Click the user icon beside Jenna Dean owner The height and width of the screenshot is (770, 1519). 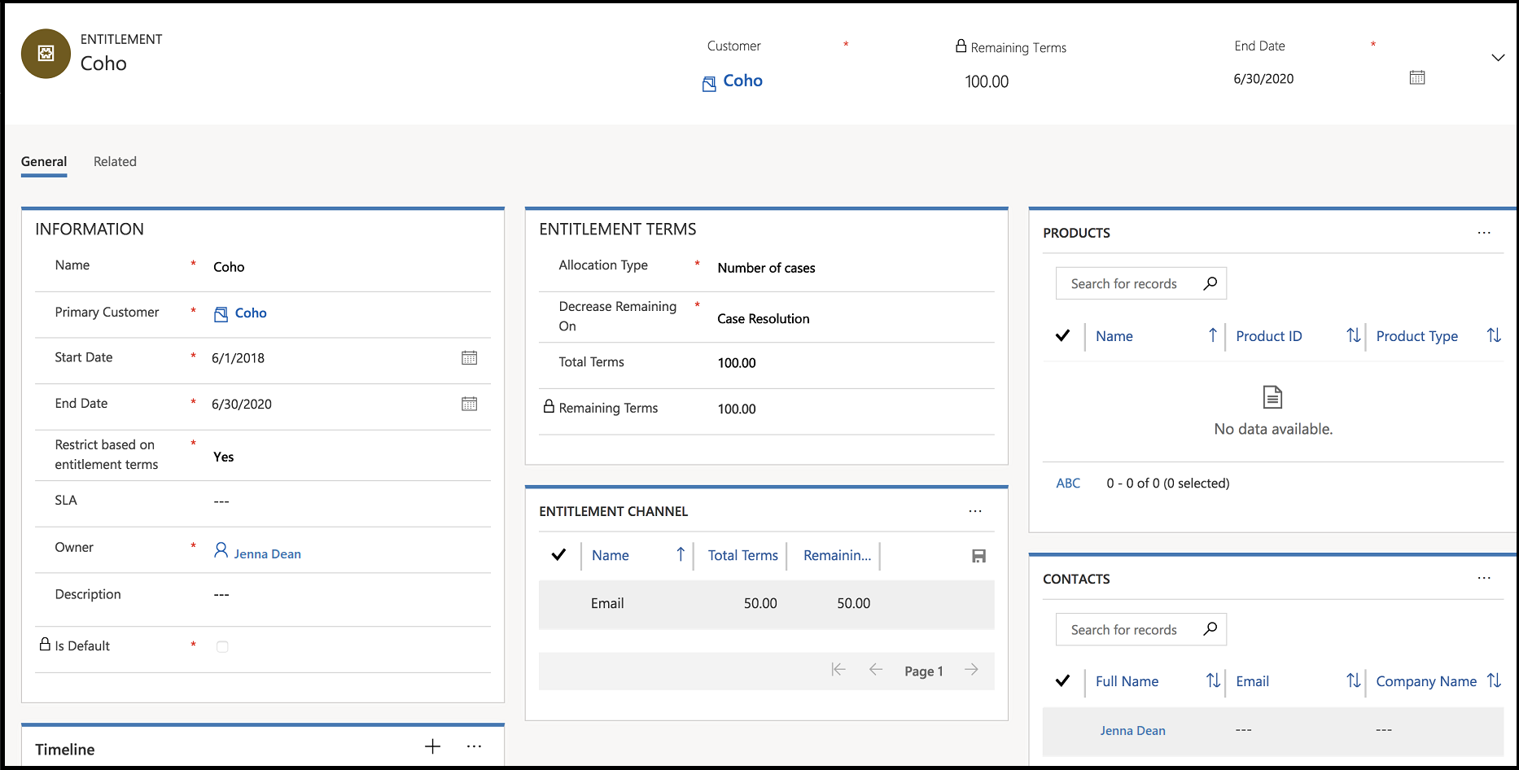click(221, 551)
